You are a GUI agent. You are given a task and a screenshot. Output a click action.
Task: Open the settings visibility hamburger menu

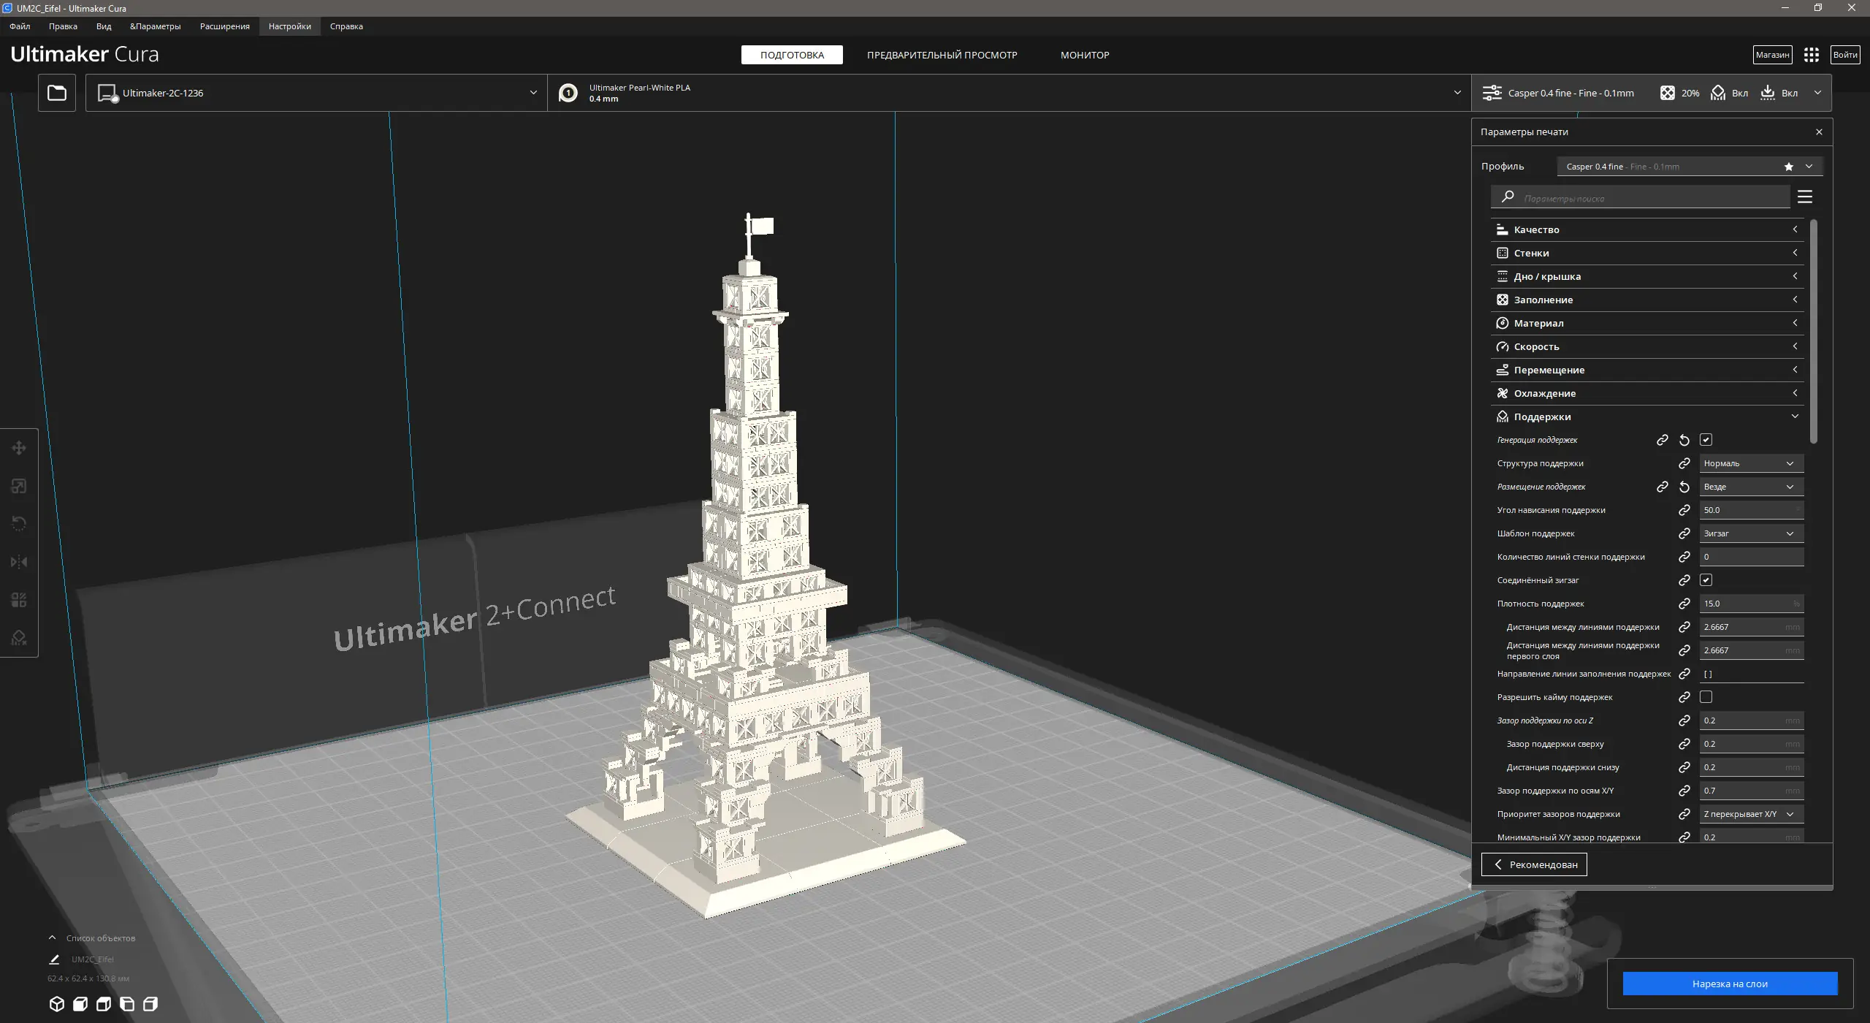(1805, 197)
